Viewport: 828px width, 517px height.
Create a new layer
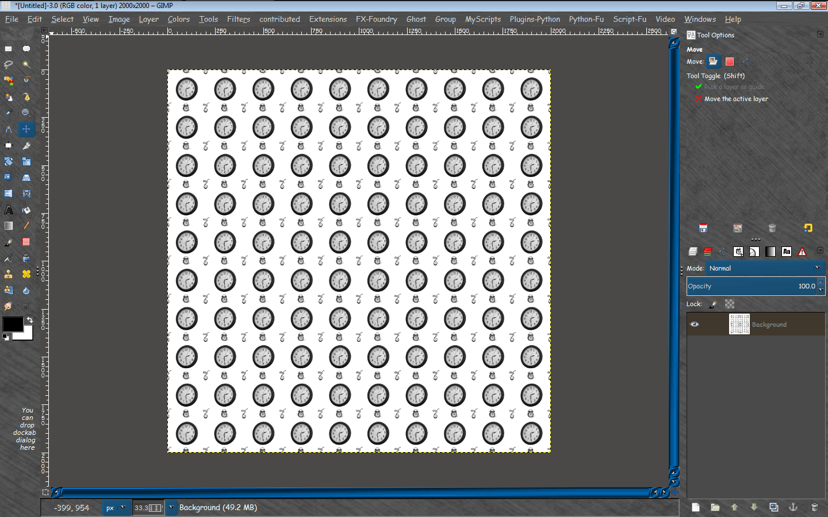tap(696, 508)
